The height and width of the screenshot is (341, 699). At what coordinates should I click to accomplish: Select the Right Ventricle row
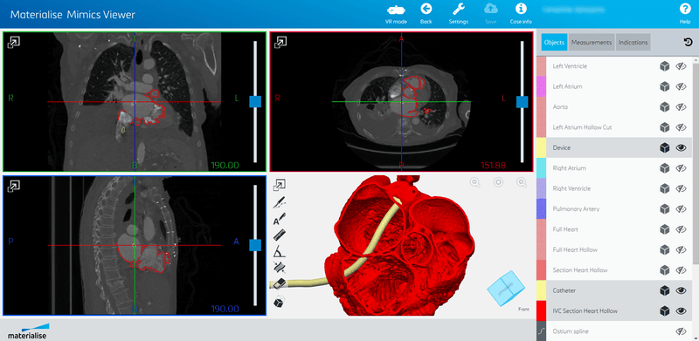(615, 188)
